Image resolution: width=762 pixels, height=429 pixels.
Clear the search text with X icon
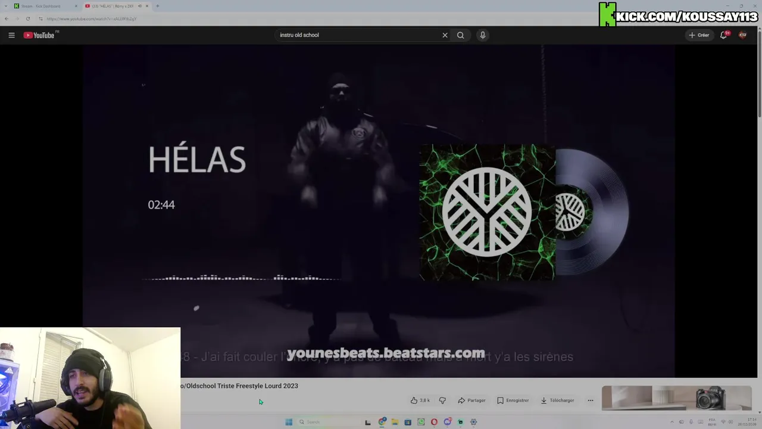[x=445, y=35]
